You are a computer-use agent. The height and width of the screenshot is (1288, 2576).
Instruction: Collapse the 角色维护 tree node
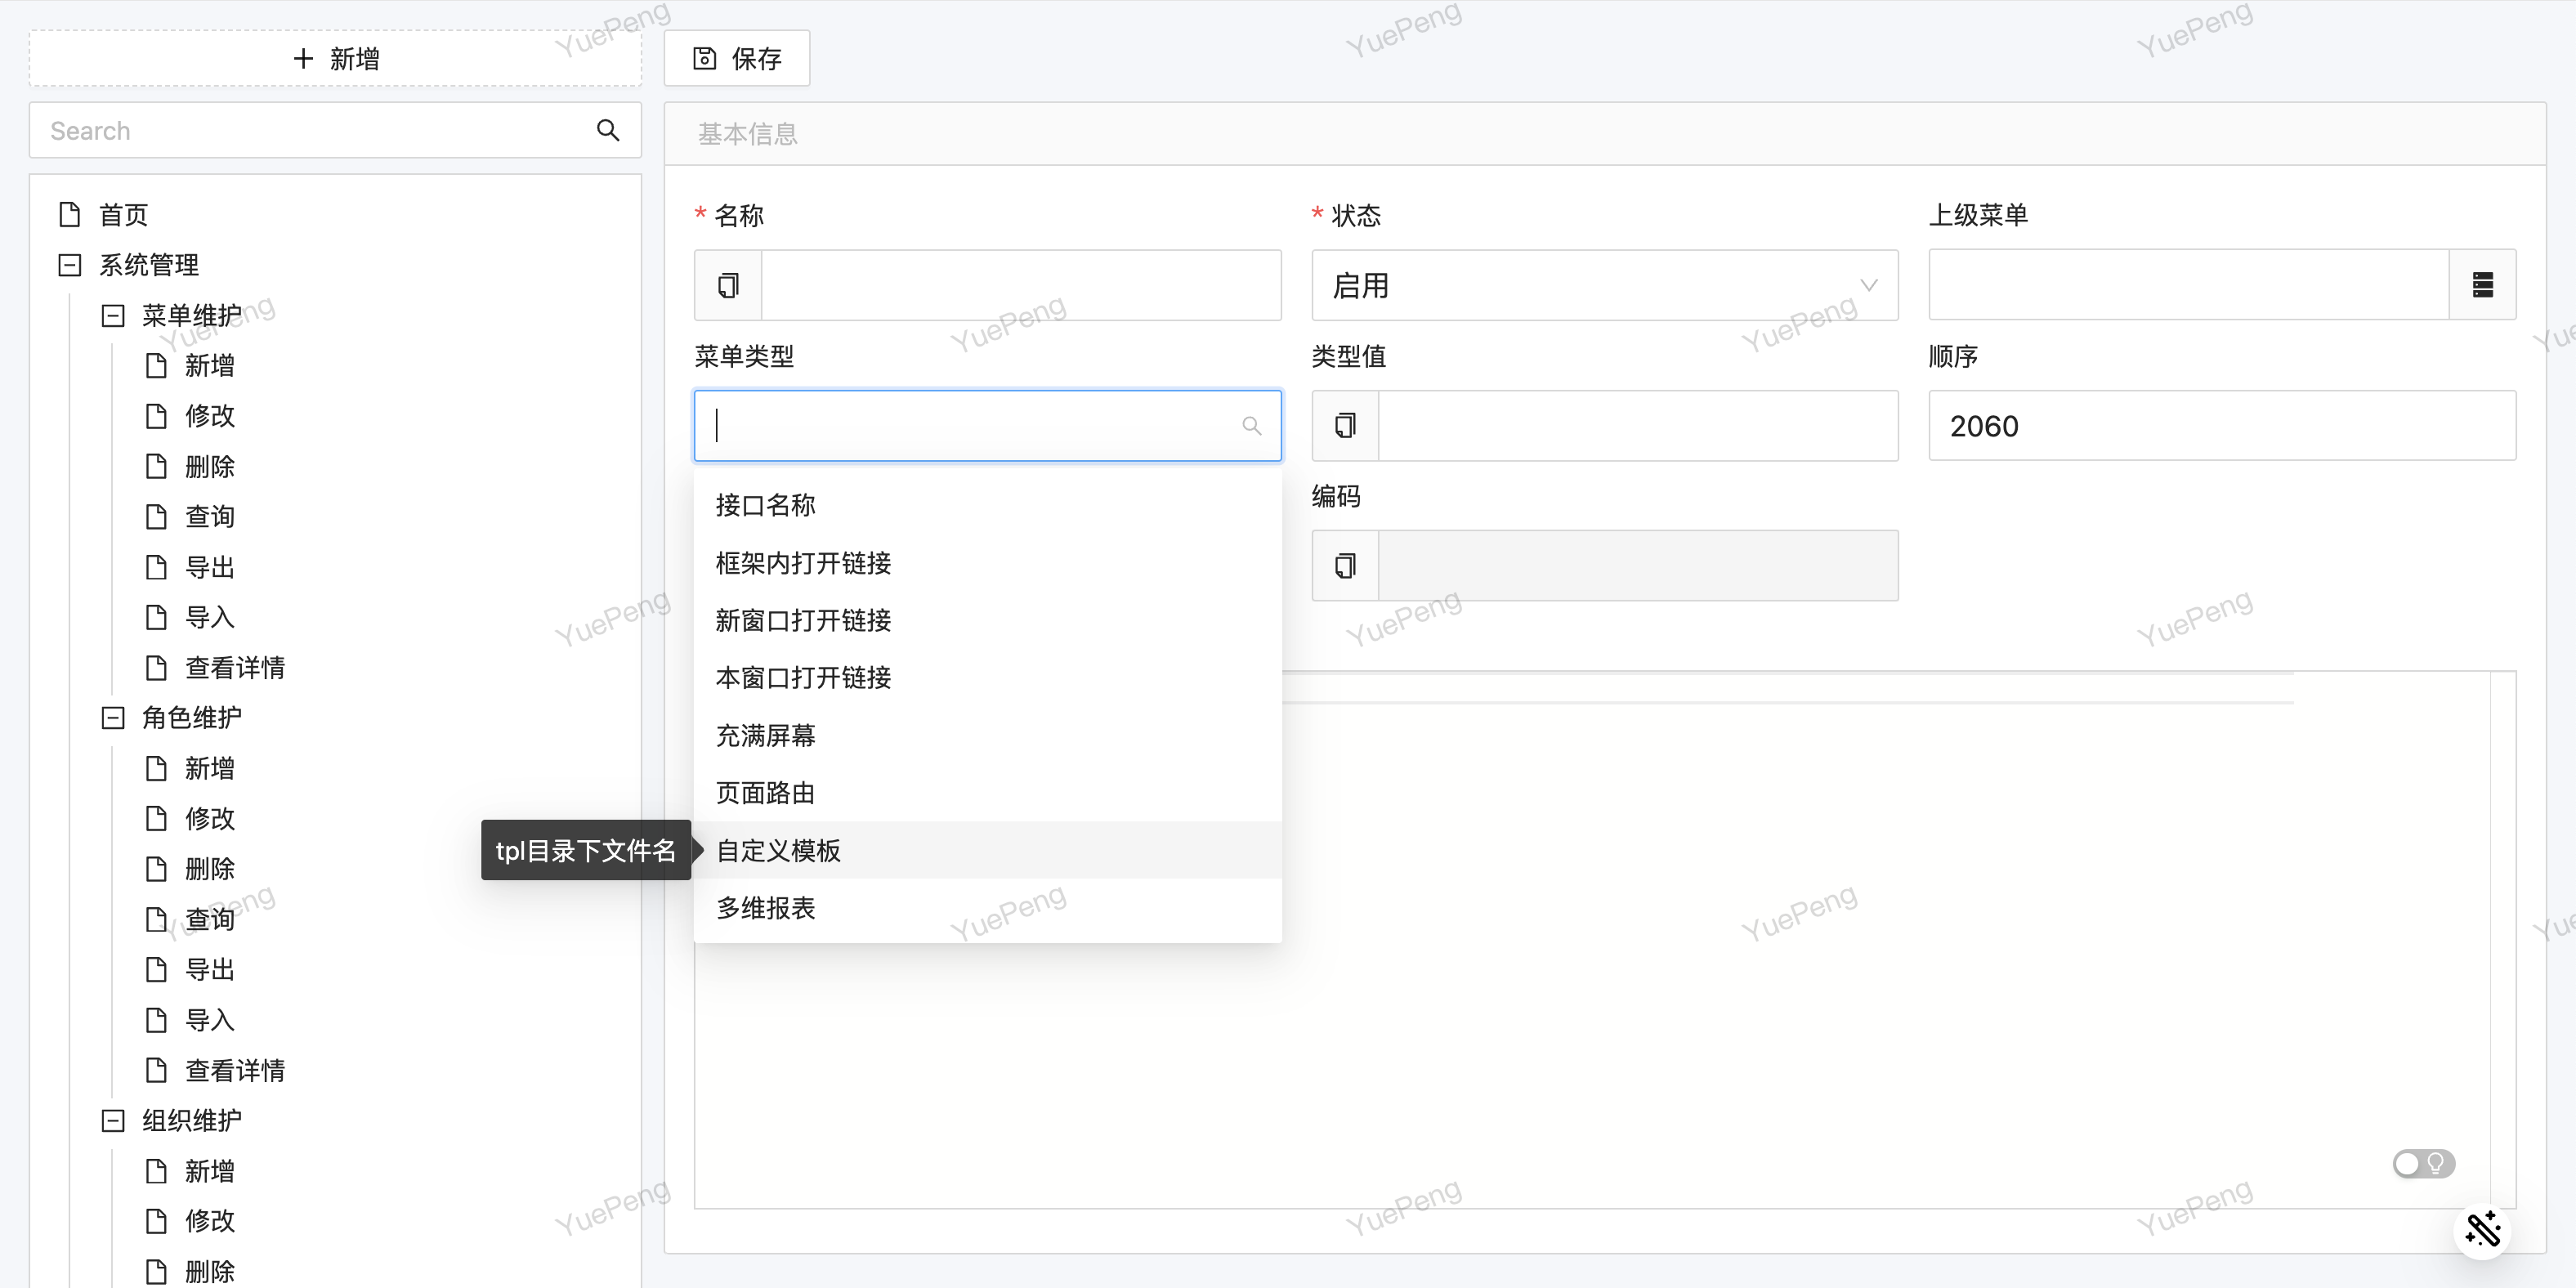click(113, 718)
